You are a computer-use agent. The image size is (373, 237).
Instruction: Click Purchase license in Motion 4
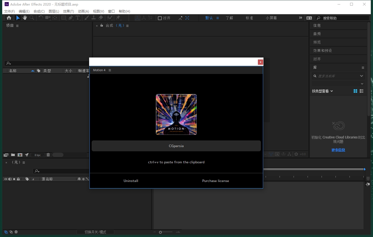point(215,181)
